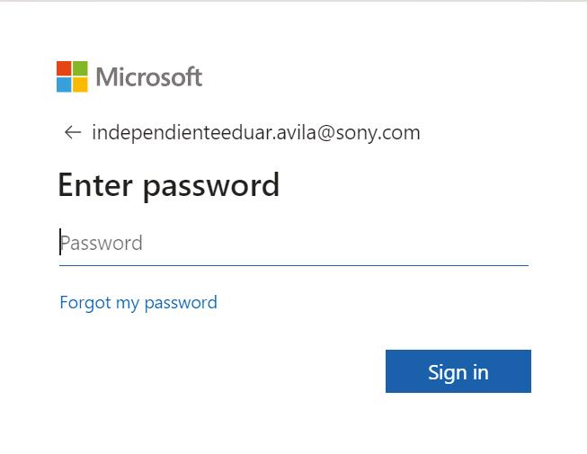Screen dimensions: 587x454
Task: Click the red square in Microsoft logo
Action: pyautogui.click(x=64, y=68)
